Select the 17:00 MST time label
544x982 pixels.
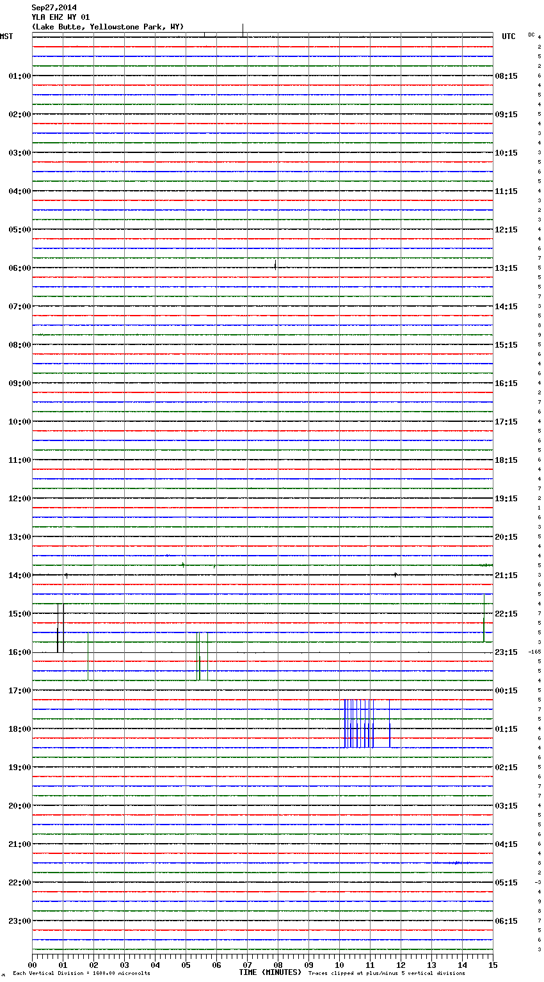(x=19, y=691)
